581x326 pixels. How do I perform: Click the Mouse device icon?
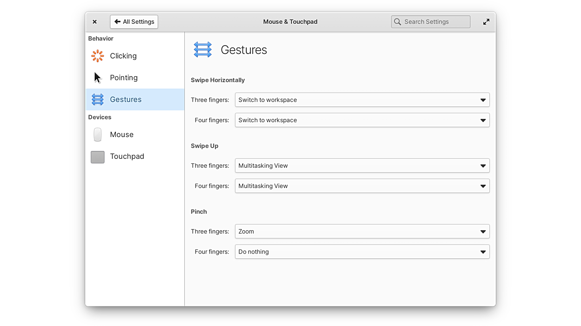[98, 135]
